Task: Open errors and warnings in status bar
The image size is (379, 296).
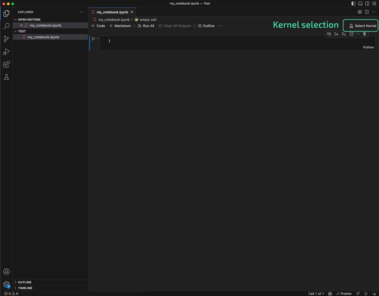Action: (x=11, y=294)
